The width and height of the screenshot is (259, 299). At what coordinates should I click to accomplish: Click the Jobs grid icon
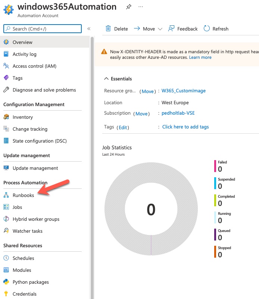(6, 207)
